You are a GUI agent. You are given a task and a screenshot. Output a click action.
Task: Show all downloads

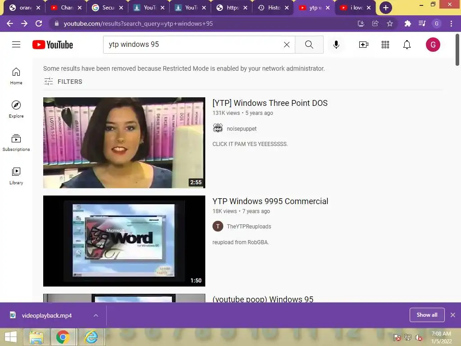click(x=427, y=315)
